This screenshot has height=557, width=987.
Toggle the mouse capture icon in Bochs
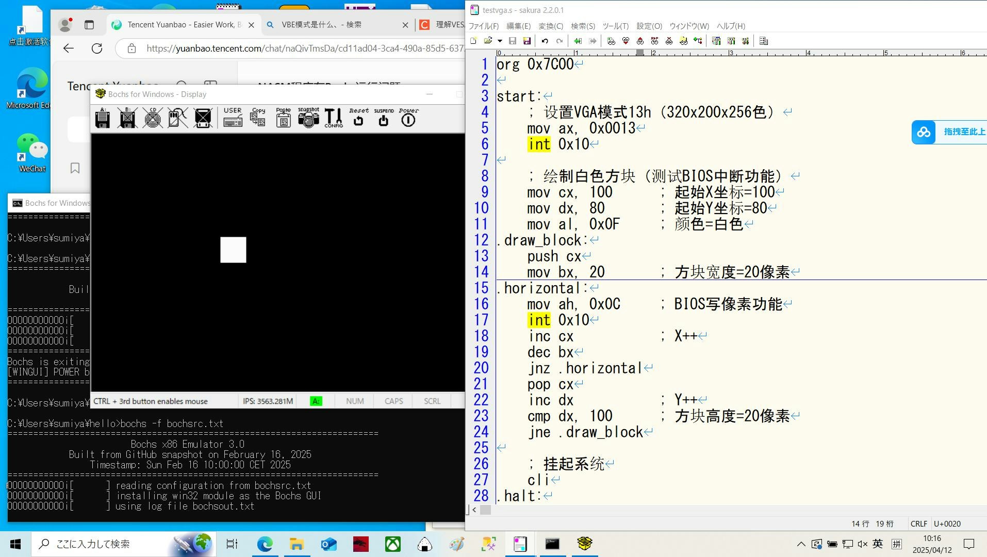[178, 118]
